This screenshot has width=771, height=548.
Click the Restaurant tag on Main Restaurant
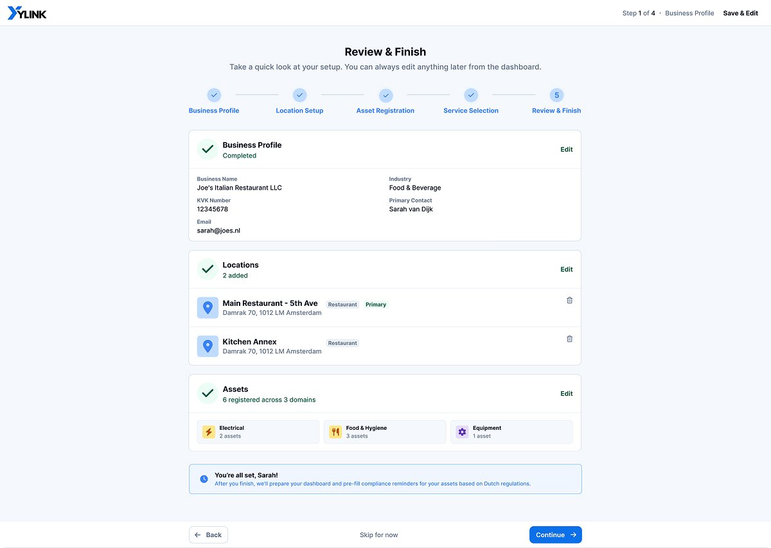342,305
